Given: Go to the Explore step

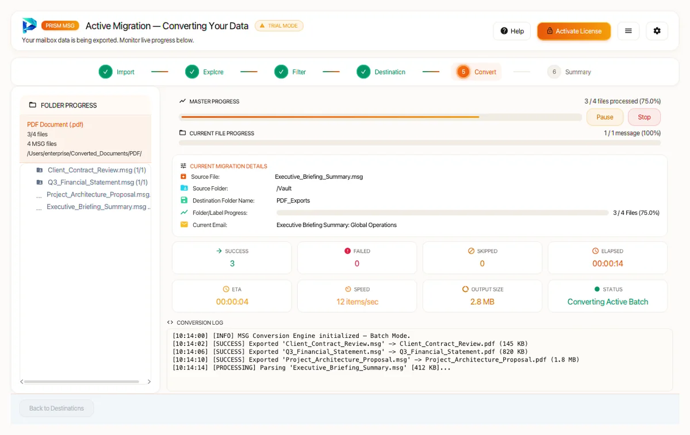Looking at the screenshot, I should pyautogui.click(x=205, y=72).
